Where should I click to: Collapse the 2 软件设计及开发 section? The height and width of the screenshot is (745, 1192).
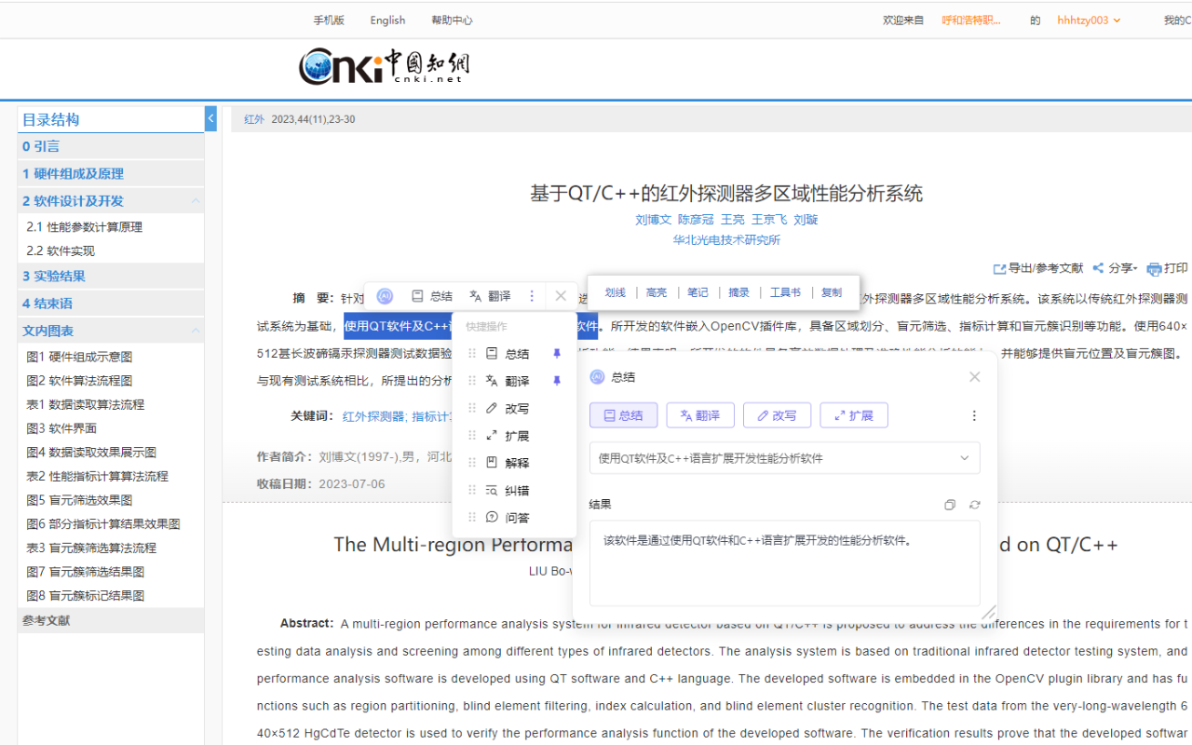point(196,201)
